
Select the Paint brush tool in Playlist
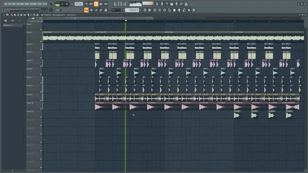click(15, 15)
